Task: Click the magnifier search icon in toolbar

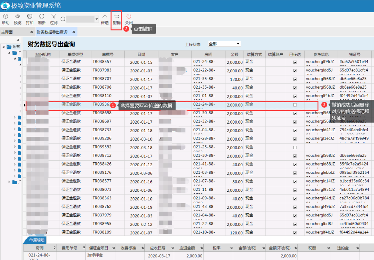Action: coord(63,19)
